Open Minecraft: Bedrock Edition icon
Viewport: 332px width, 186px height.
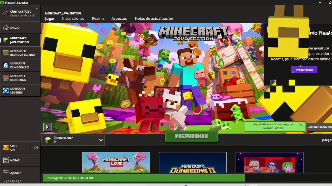[6, 53]
